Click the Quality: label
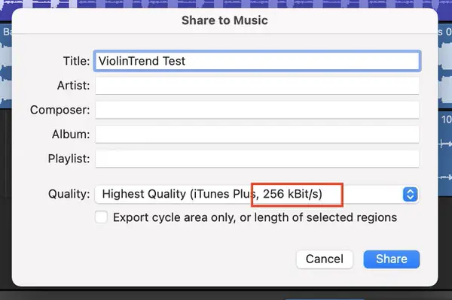Screen dimensions: 452x300 69,194
